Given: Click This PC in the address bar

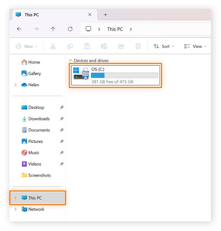Looking at the screenshot, I should coord(115,29).
